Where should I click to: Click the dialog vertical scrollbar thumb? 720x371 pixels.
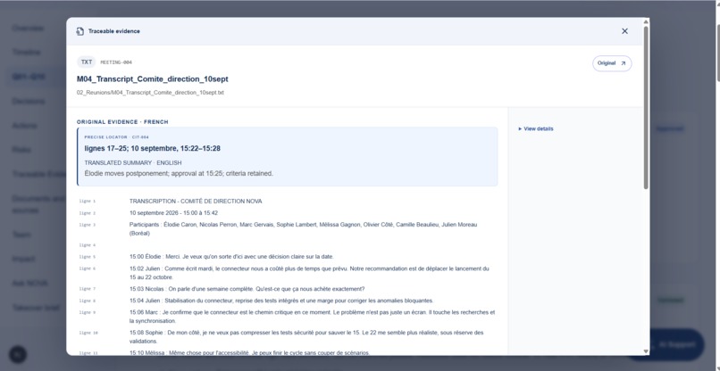[x=646, y=108]
